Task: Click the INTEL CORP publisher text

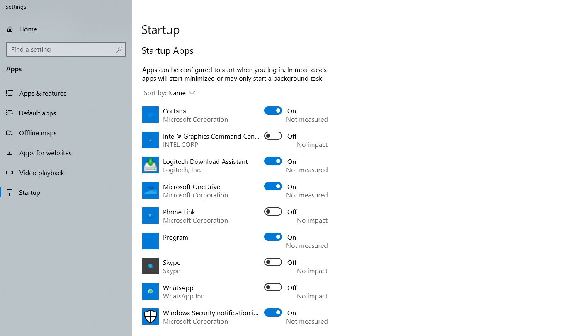Action: point(180,145)
